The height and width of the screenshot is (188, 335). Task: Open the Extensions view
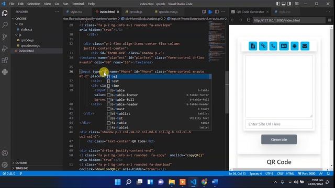click(5, 60)
